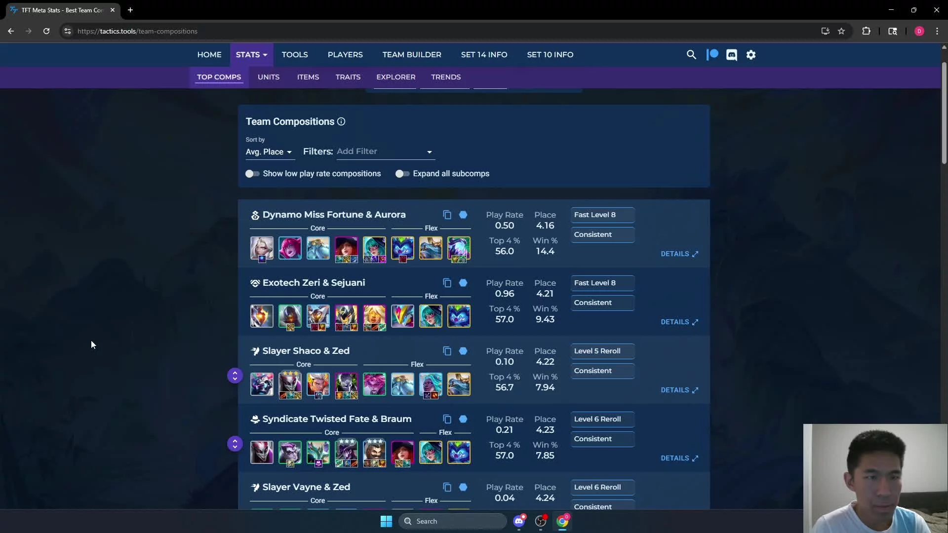This screenshot has width=948, height=533.
Task: Toggle Expand all subcomps switch
Action: point(402,174)
